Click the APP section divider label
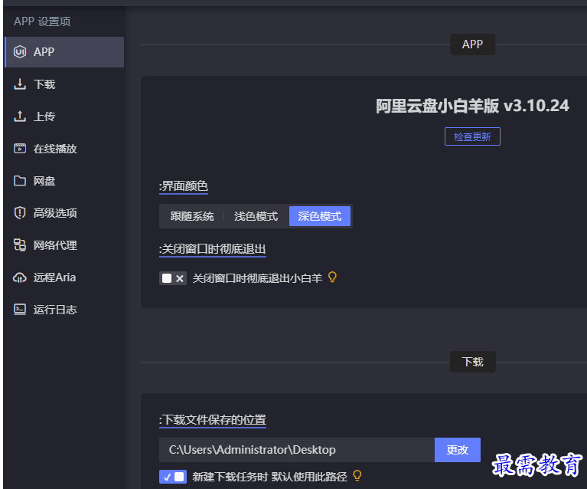Viewport: 587px width, 489px height. click(x=472, y=44)
